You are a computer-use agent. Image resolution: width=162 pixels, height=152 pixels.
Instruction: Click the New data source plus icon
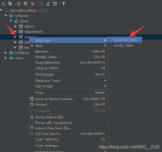3,4
